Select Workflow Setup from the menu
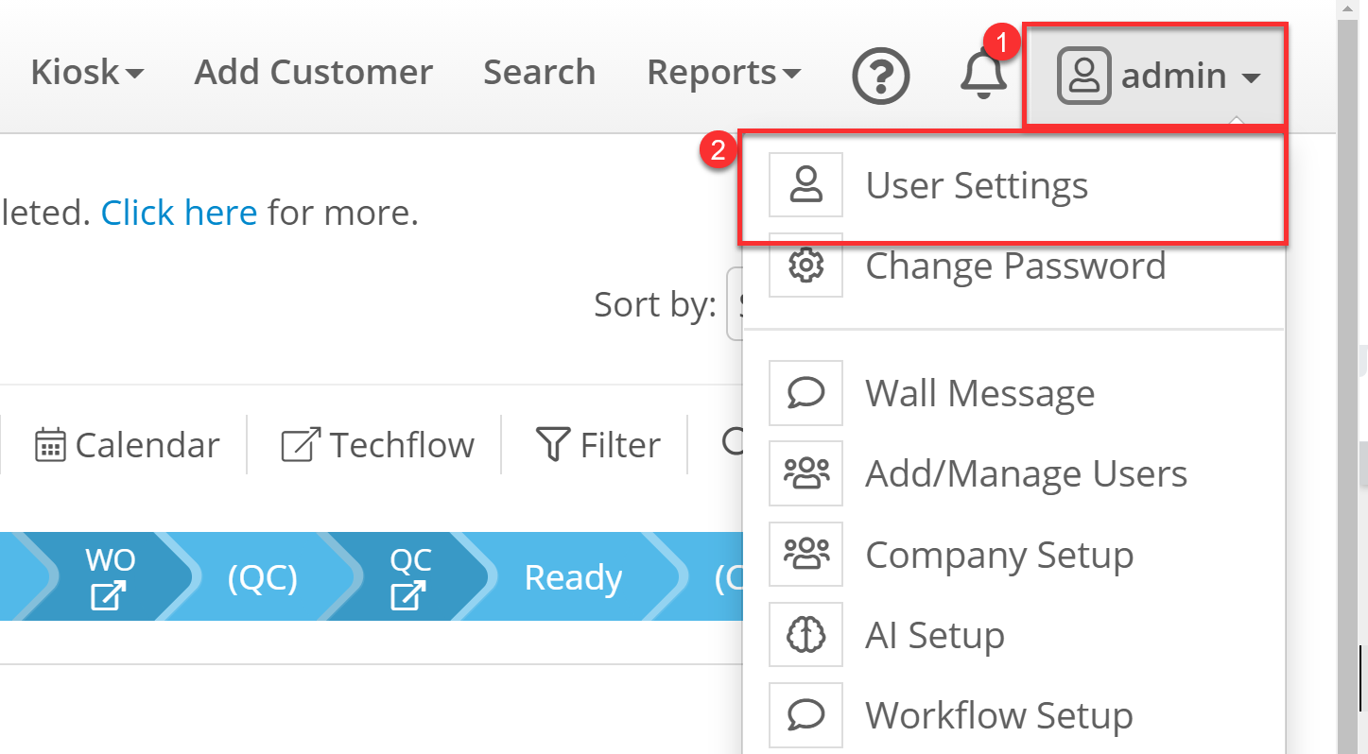The image size is (1368, 754). (998, 715)
